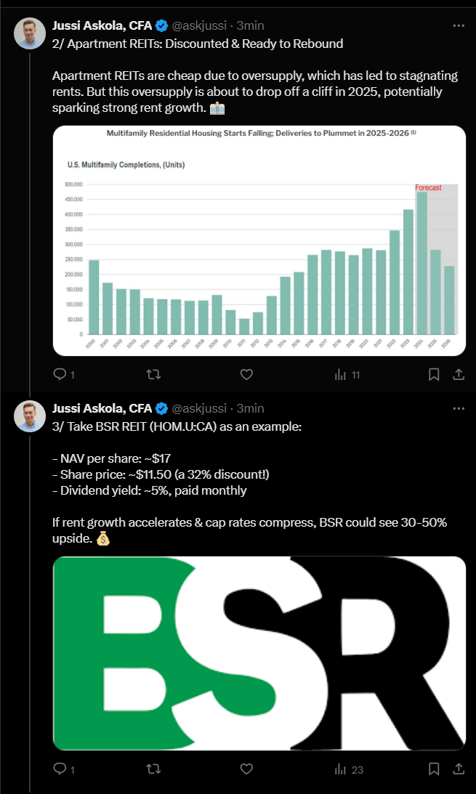The height and width of the screenshot is (794, 476).
Task: Open the multifamily completions chart image
Action: (259, 240)
